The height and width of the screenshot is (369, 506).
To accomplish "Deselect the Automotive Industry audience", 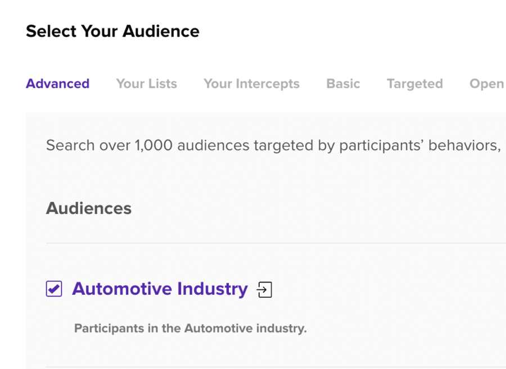I will point(54,289).
